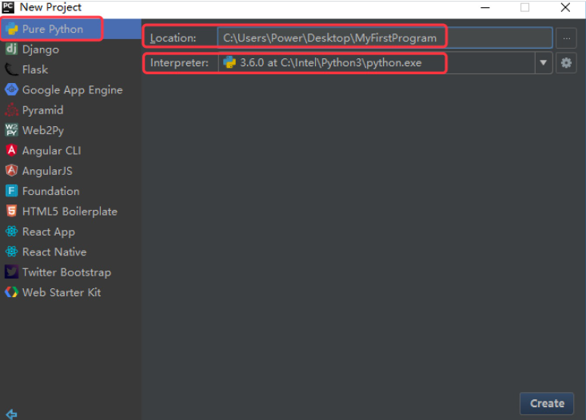
Task: Select the Pyramid project type
Action: tap(70, 110)
